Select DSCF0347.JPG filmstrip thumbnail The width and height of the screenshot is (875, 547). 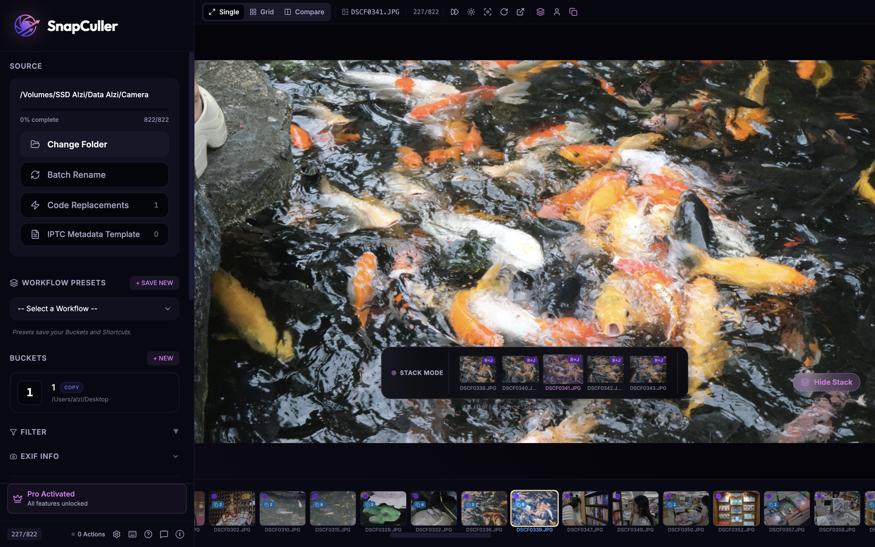585,508
